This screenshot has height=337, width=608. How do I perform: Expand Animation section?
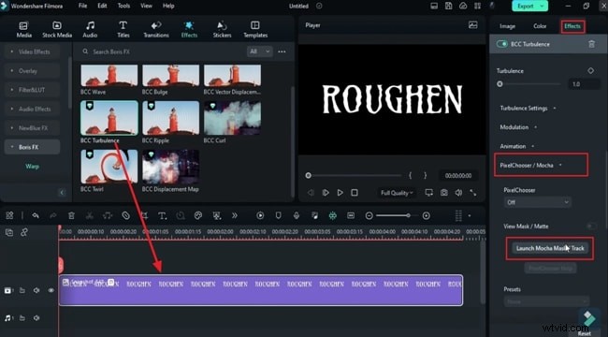[x=517, y=146]
